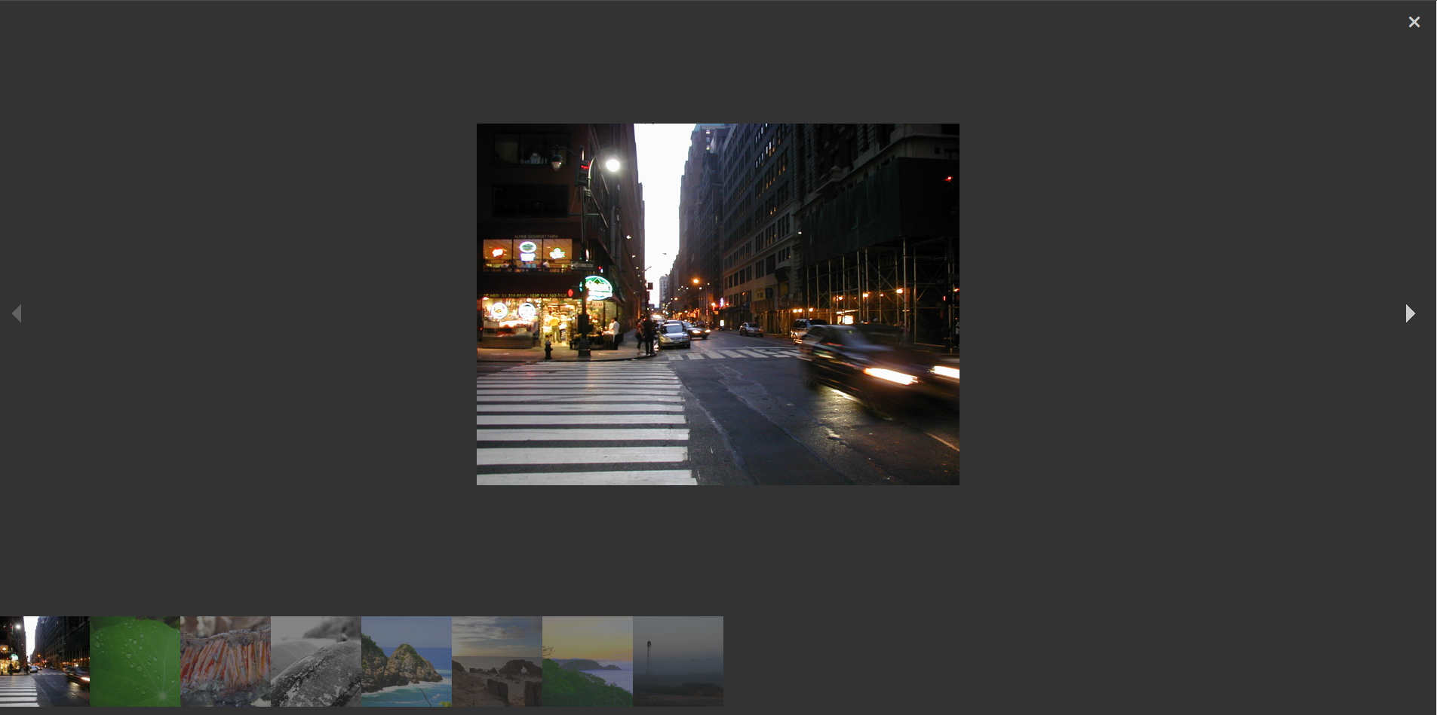Show the rock arch beach thumbnail

(x=497, y=662)
